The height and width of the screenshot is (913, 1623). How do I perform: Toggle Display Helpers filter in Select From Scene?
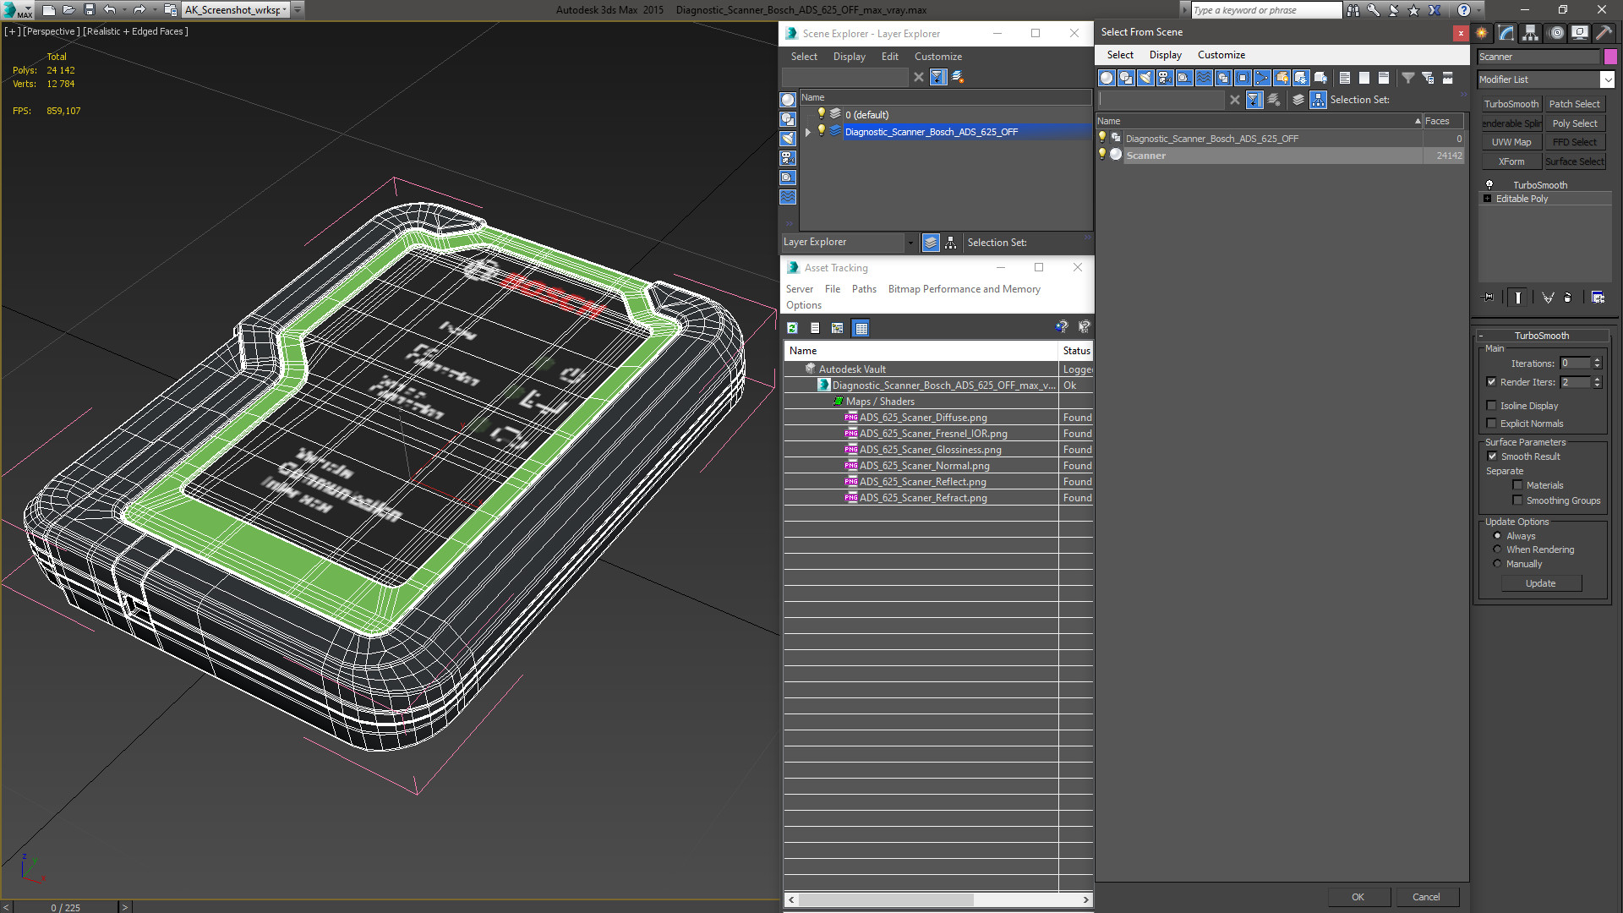point(1184,78)
